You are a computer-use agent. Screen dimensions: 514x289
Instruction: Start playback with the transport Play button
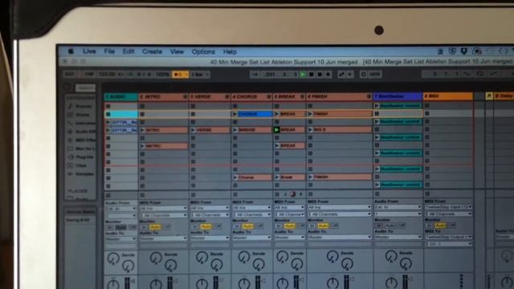pos(304,75)
